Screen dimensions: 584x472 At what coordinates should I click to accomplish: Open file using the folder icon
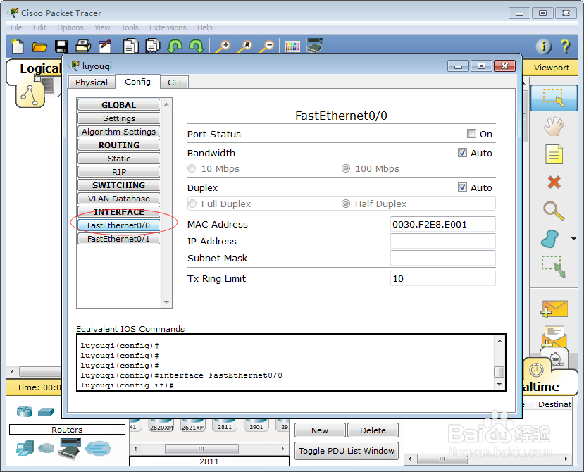pyautogui.click(x=39, y=47)
